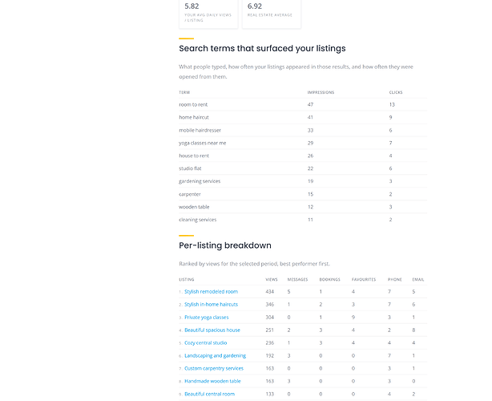492x401 pixels.
Task: Open the Landscaping and gardening listing
Action: tap(215, 355)
